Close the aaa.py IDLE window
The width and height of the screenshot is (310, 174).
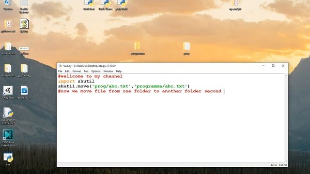click(x=283, y=66)
